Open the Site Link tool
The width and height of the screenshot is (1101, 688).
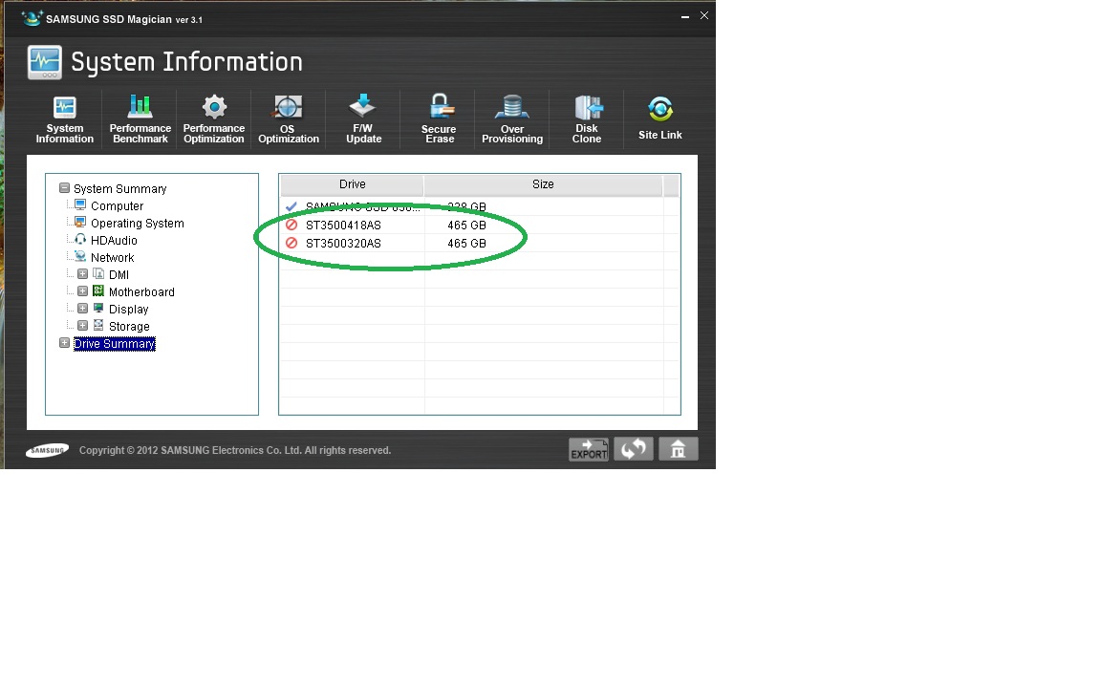[x=660, y=119]
